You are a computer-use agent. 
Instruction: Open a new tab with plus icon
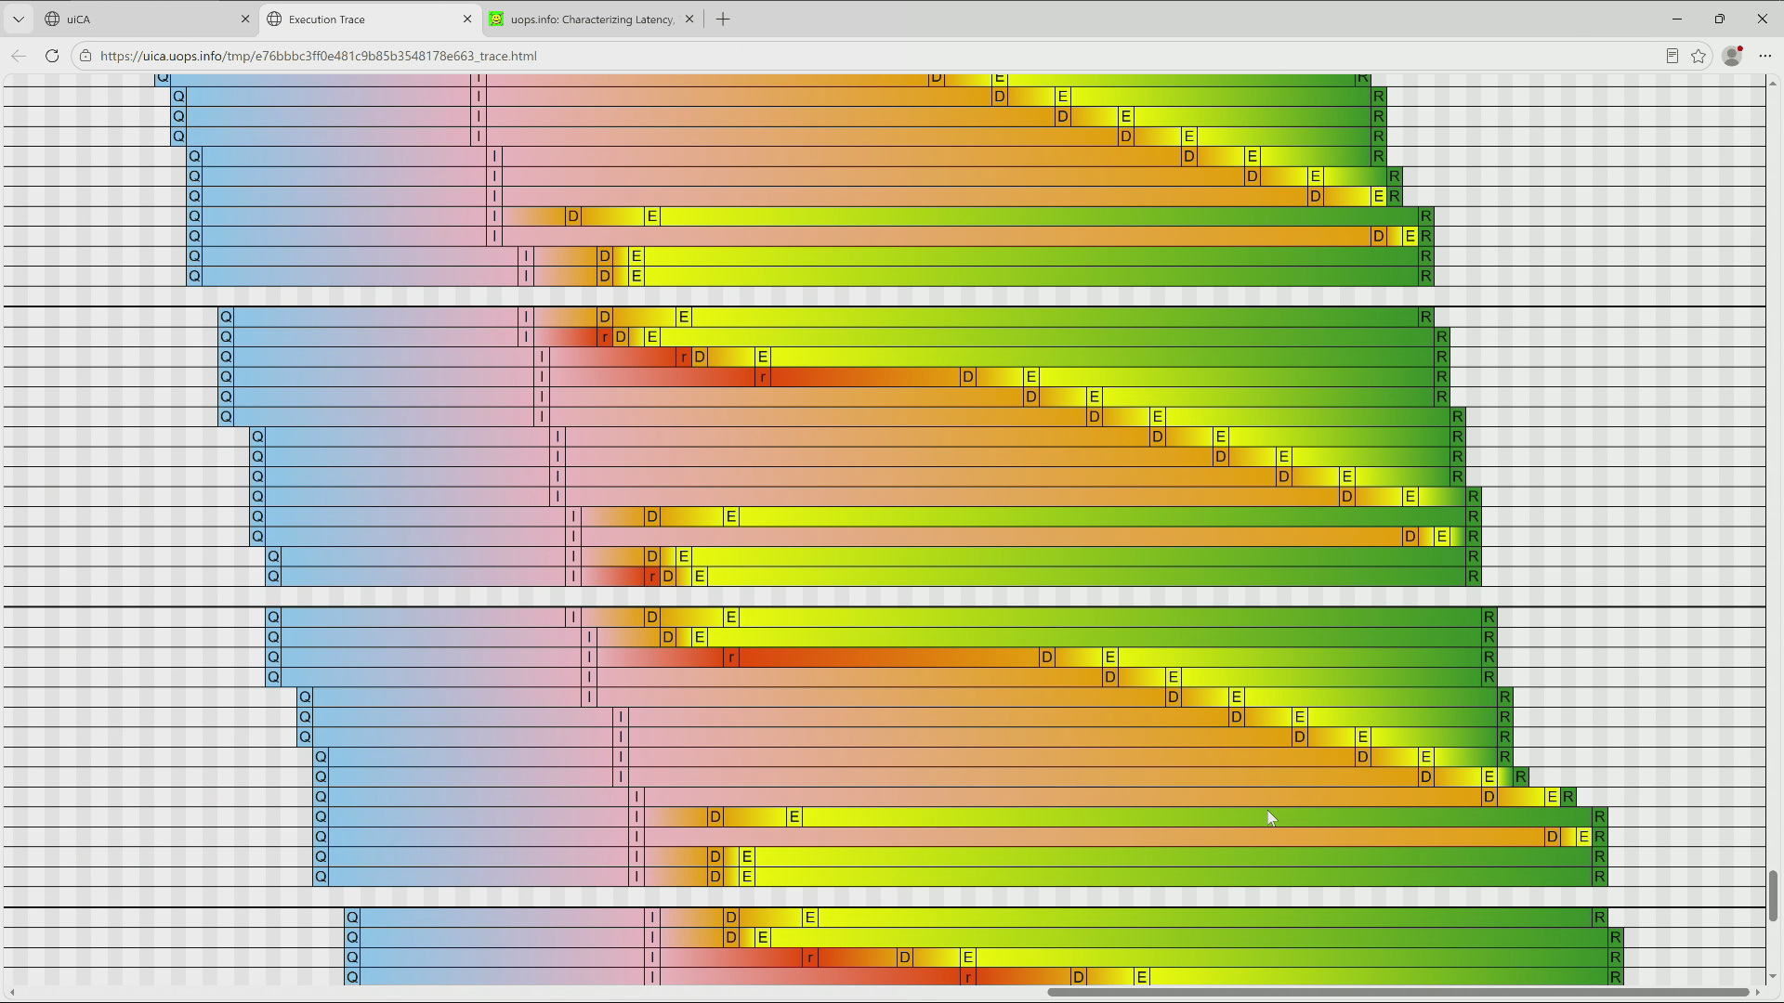point(723,19)
